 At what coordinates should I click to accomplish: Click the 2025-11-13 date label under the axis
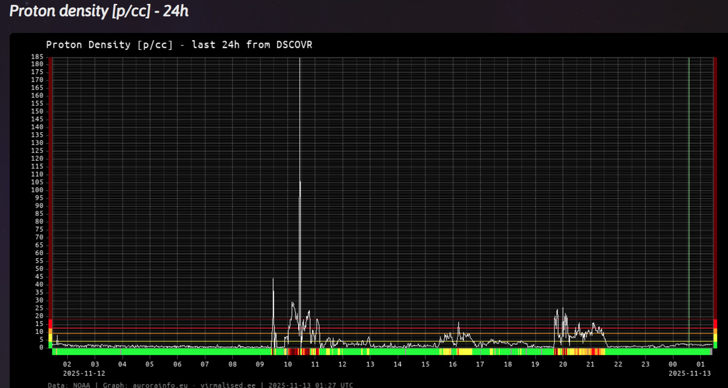point(689,373)
